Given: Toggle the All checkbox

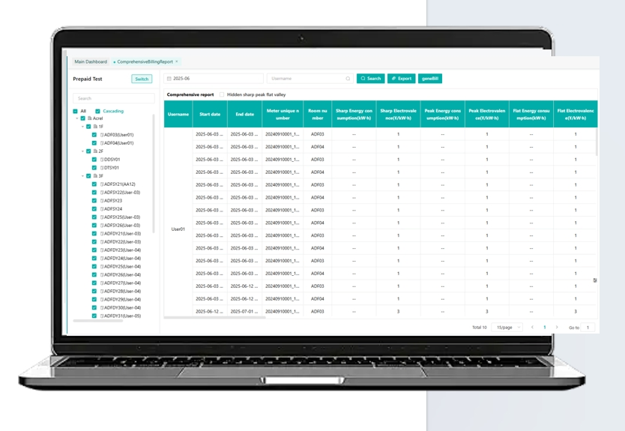Looking at the screenshot, I should pyautogui.click(x=76, y=111).
